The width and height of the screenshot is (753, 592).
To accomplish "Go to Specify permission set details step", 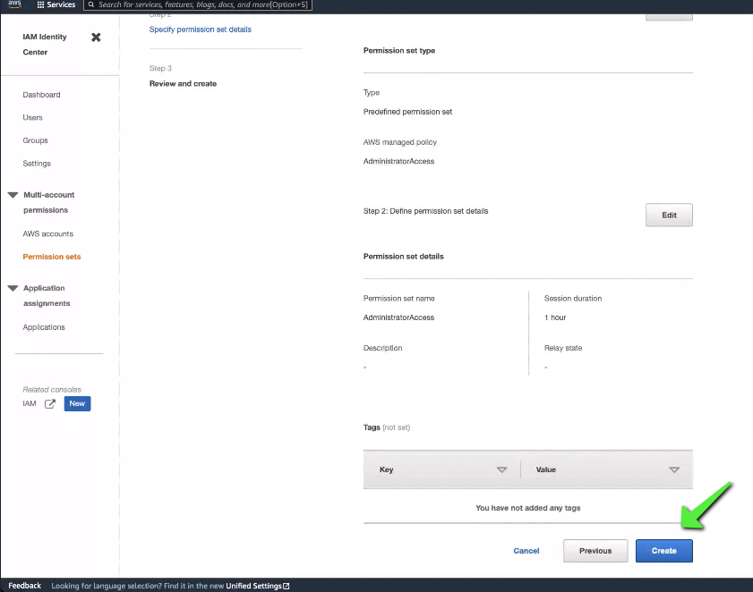I will click(x=201, y=30).
